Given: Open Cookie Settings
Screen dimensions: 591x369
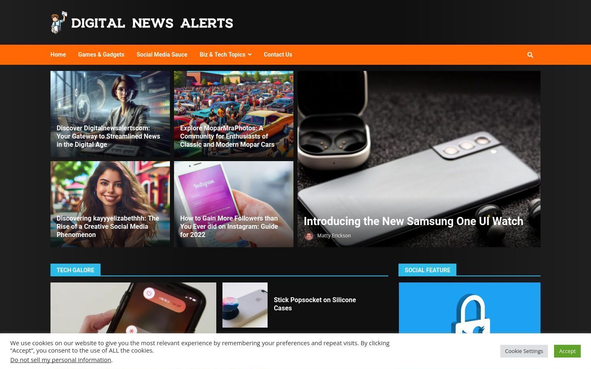Looking at the screenshot, I should 524,351.
